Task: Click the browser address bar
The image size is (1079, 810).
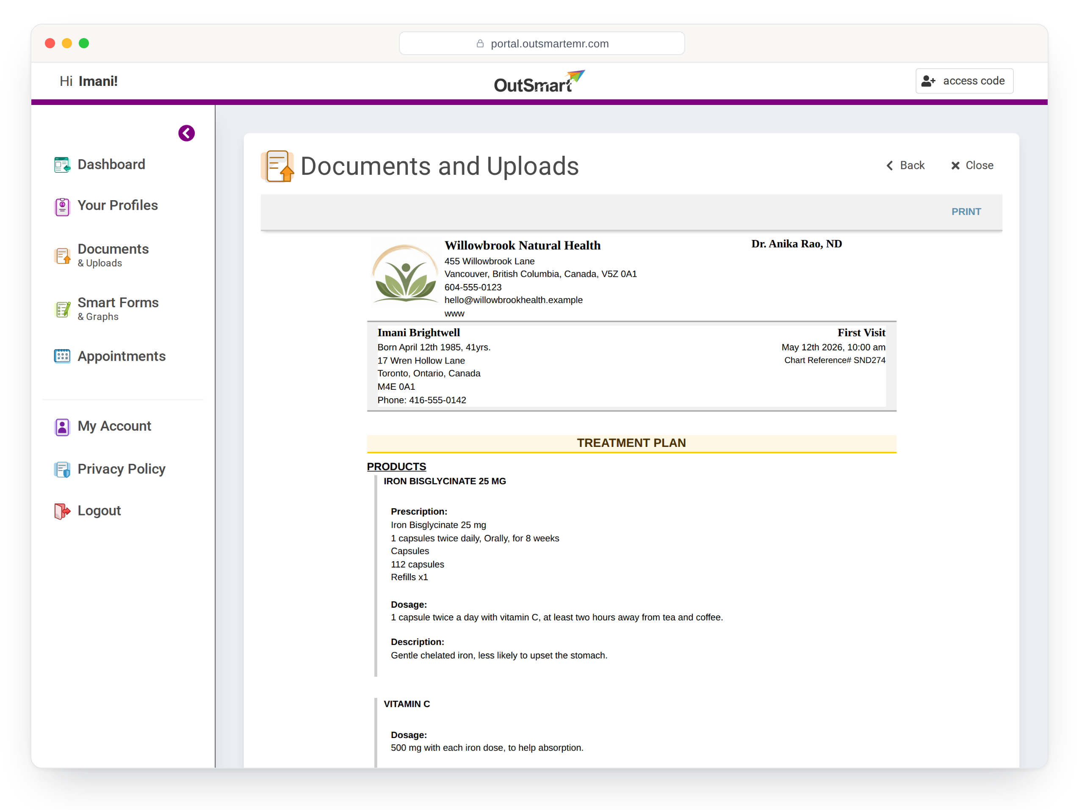Action: click(542, 43)
